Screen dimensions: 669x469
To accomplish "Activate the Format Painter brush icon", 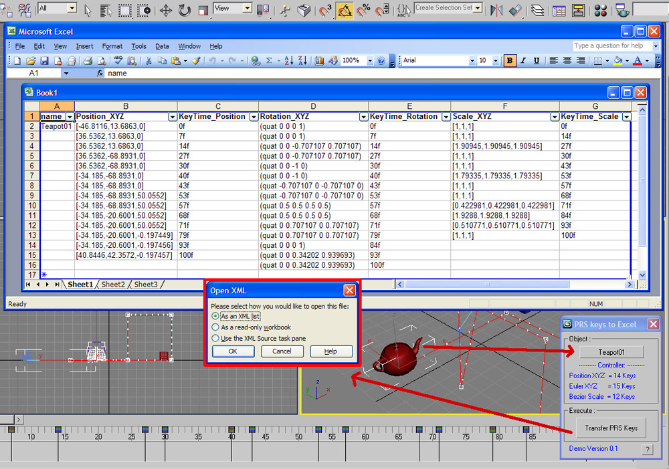I will tap(196, 61).
